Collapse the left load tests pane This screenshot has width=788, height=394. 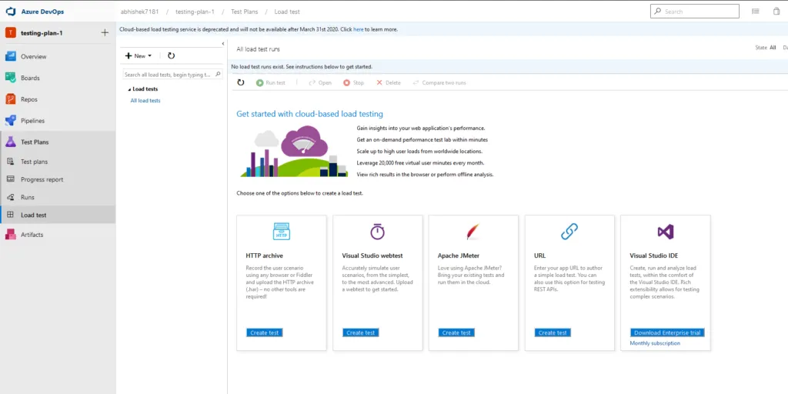click(x=223, y=44)
